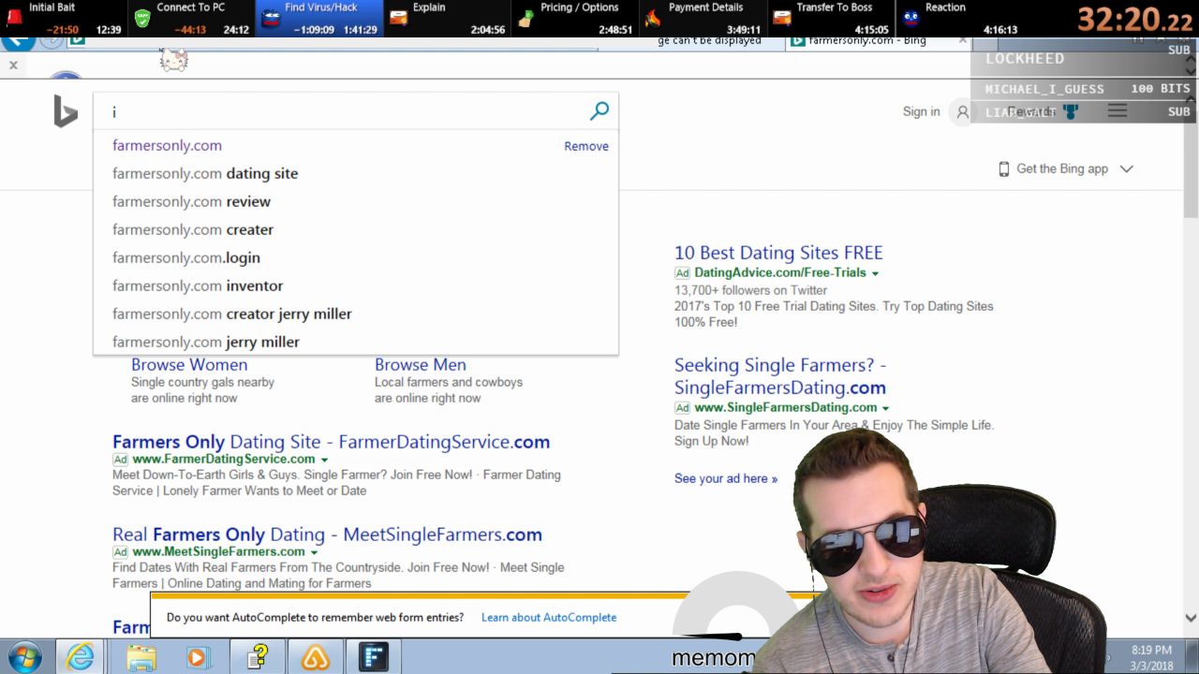
Task: Click the Transfer To Boss split icon
Action: pos(782,18)
